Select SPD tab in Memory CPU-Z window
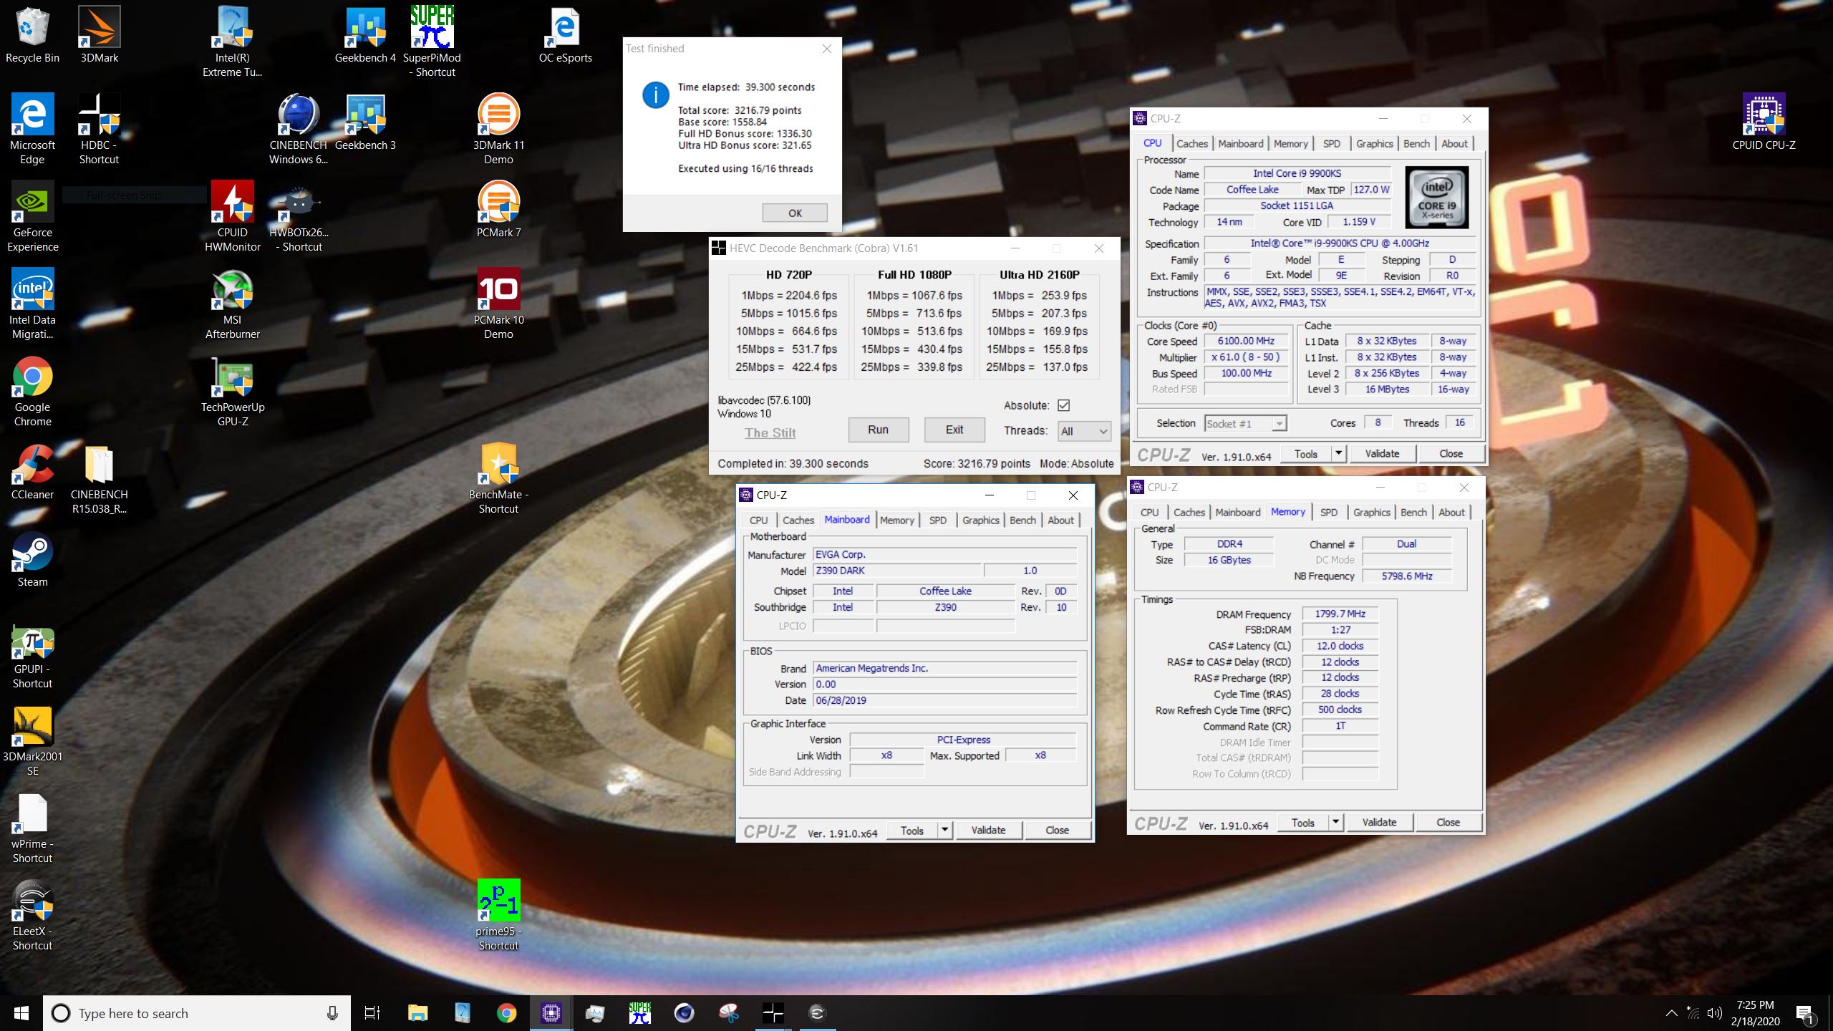 tap(1328, 512)
